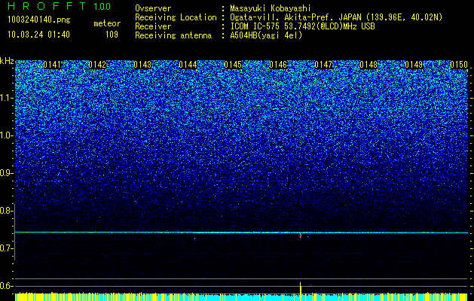Click the Receiving Location label
474x301 pixels.
pos(176,17)
